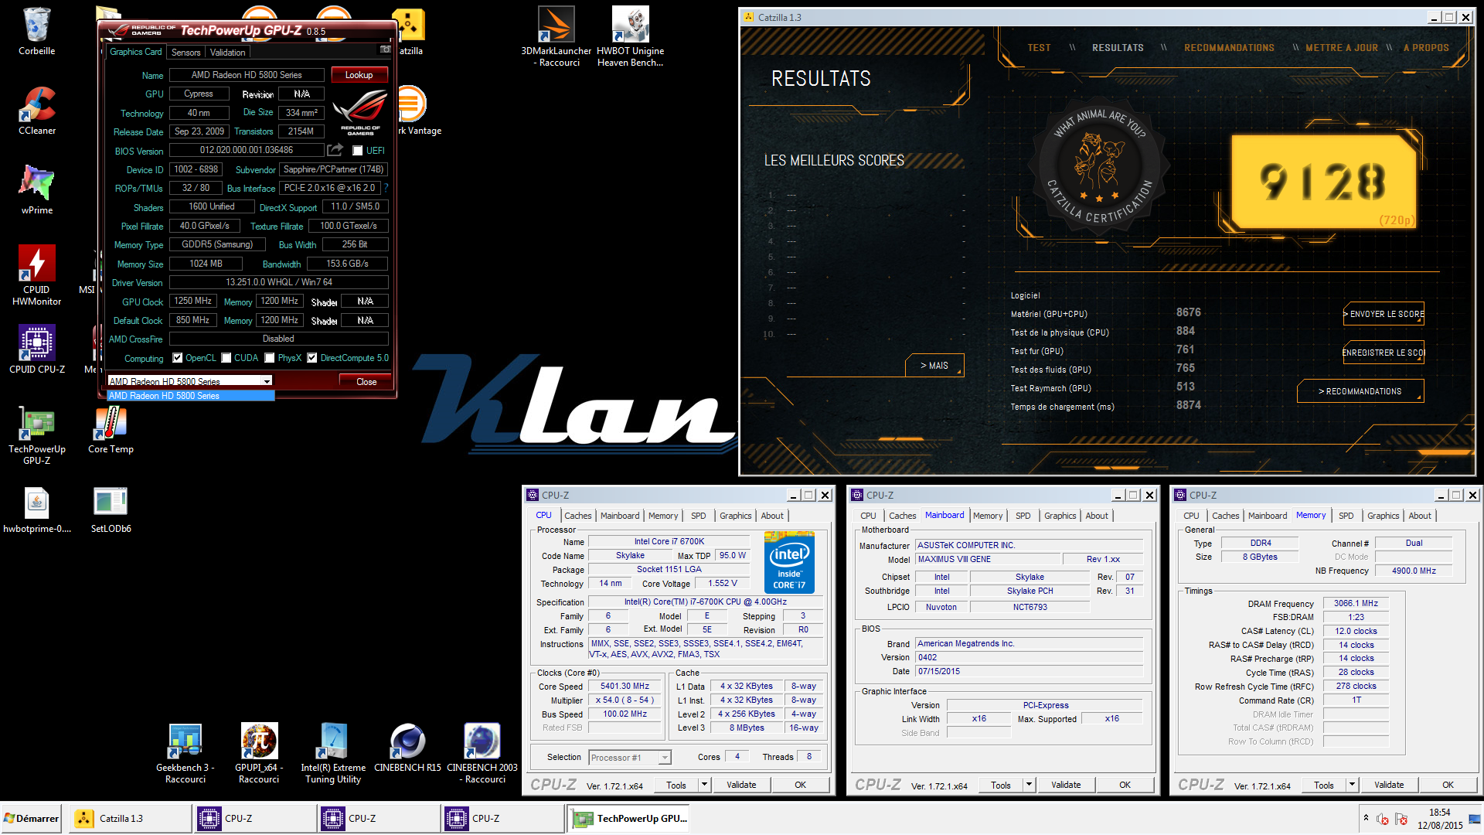Viewport: 1484px width, 835px height.
Task: Open Processor #1 selection dropdown
Action: (x=630, y=758)
